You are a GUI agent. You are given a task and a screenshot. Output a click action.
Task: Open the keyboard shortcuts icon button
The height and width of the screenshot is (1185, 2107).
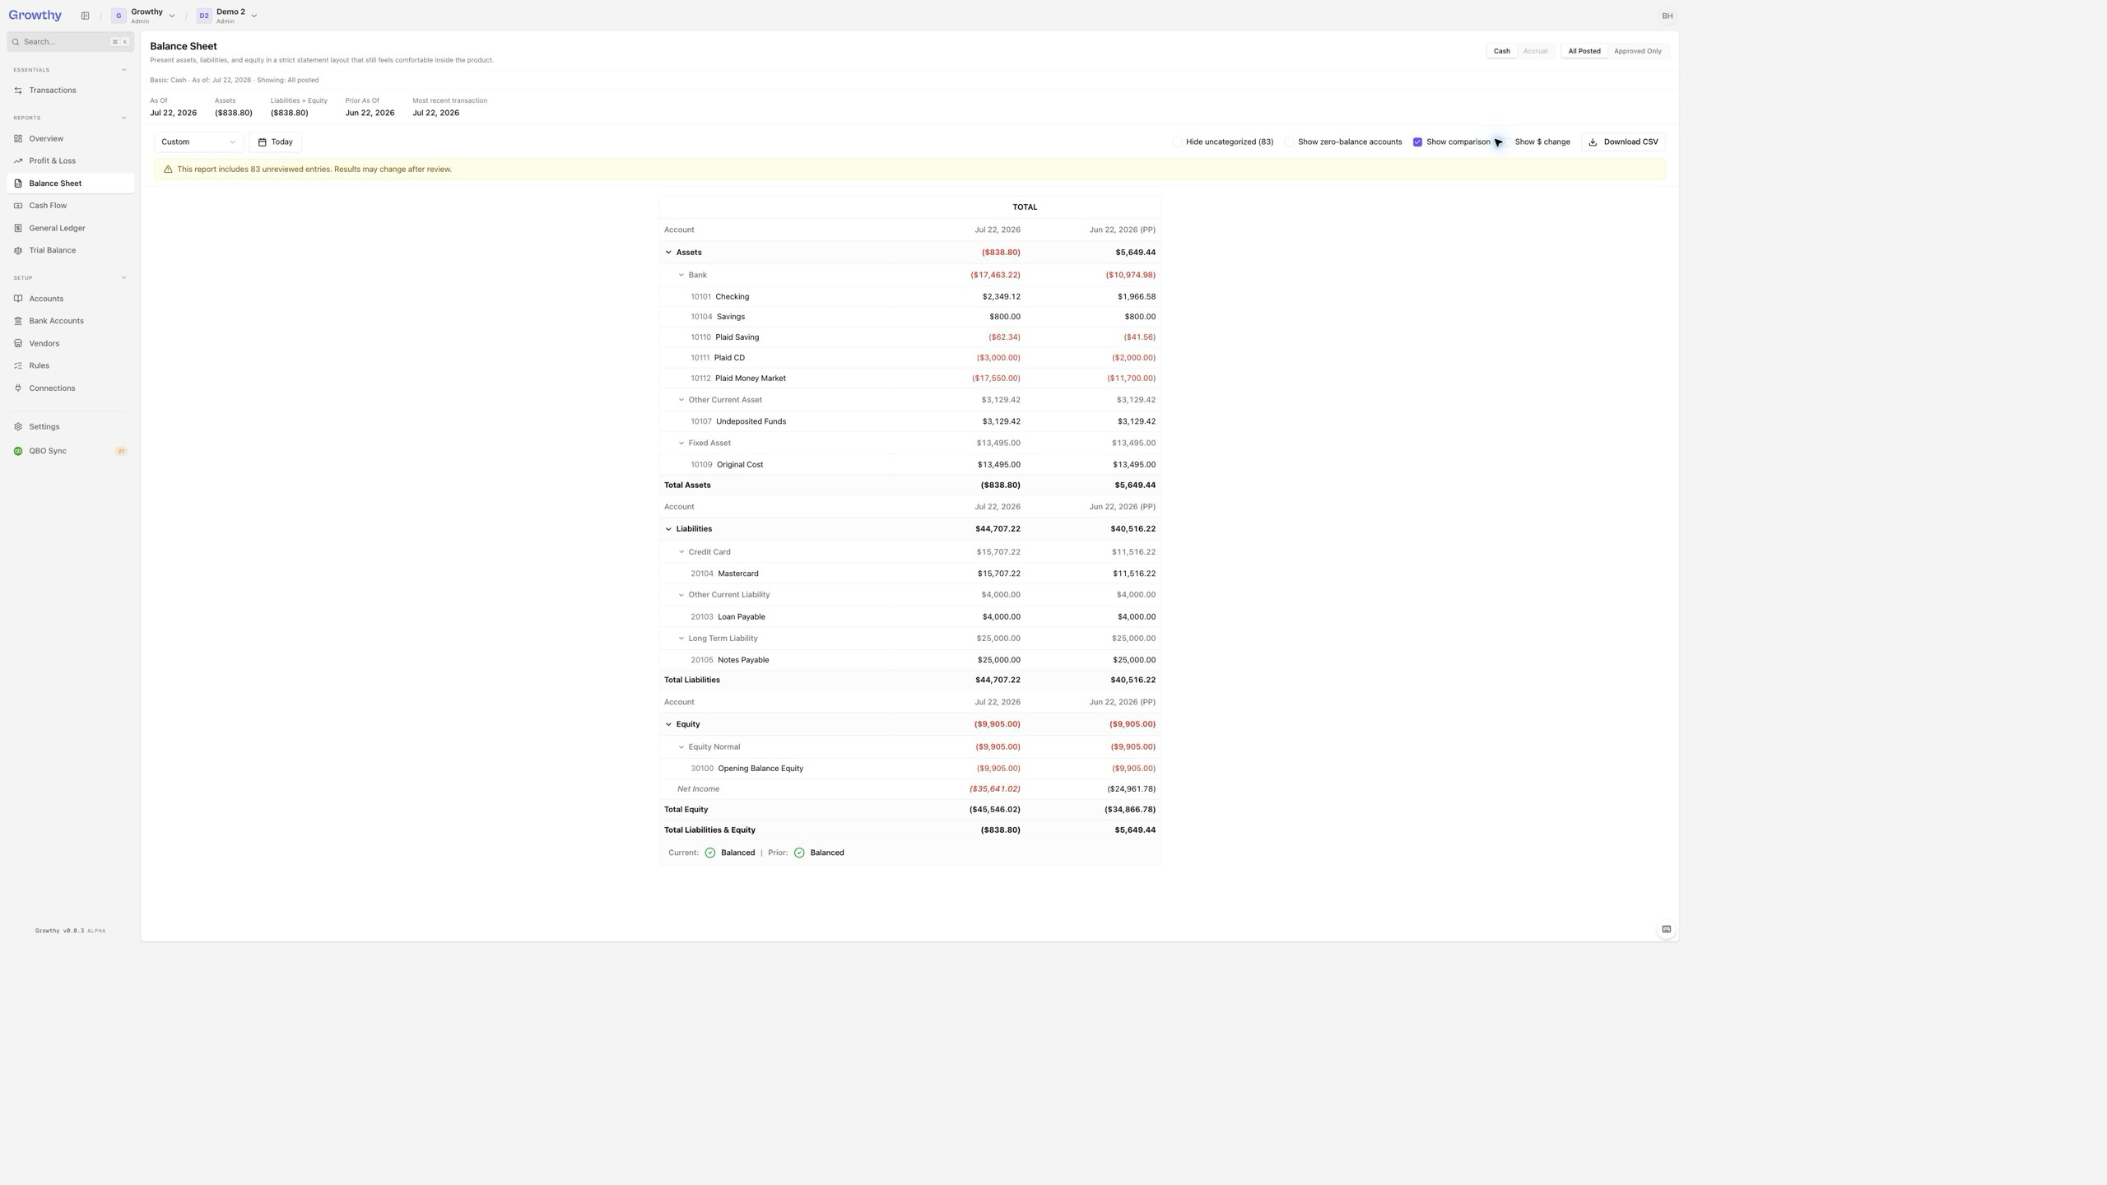pyautogui.click(x=1666, y=930)
